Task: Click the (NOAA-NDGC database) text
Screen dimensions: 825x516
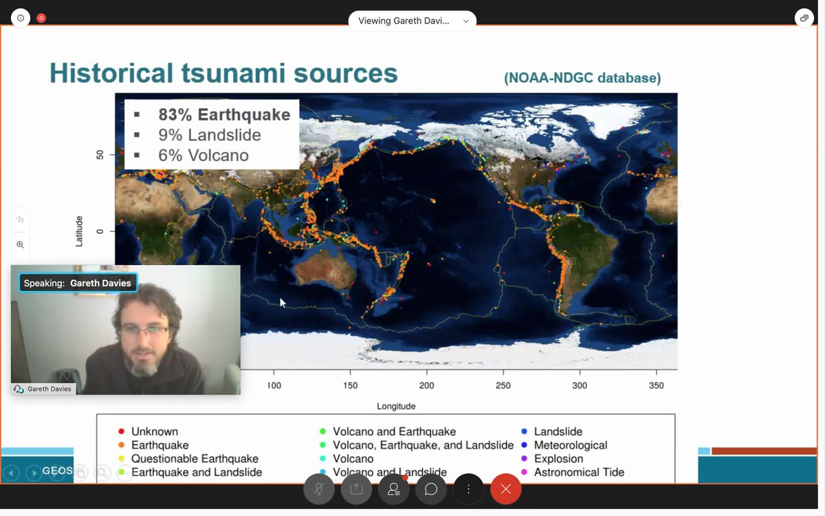Action: pyautogui.click(x=582, y=78)
